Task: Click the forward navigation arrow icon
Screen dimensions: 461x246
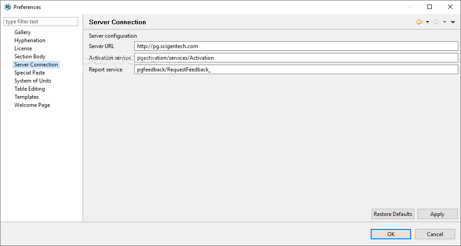Action: coord(436,22)
